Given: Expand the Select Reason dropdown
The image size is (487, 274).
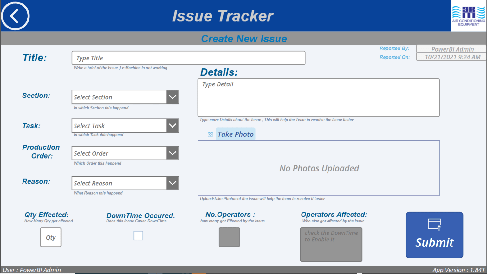Looking at the screenshot, I should [125, 183].
